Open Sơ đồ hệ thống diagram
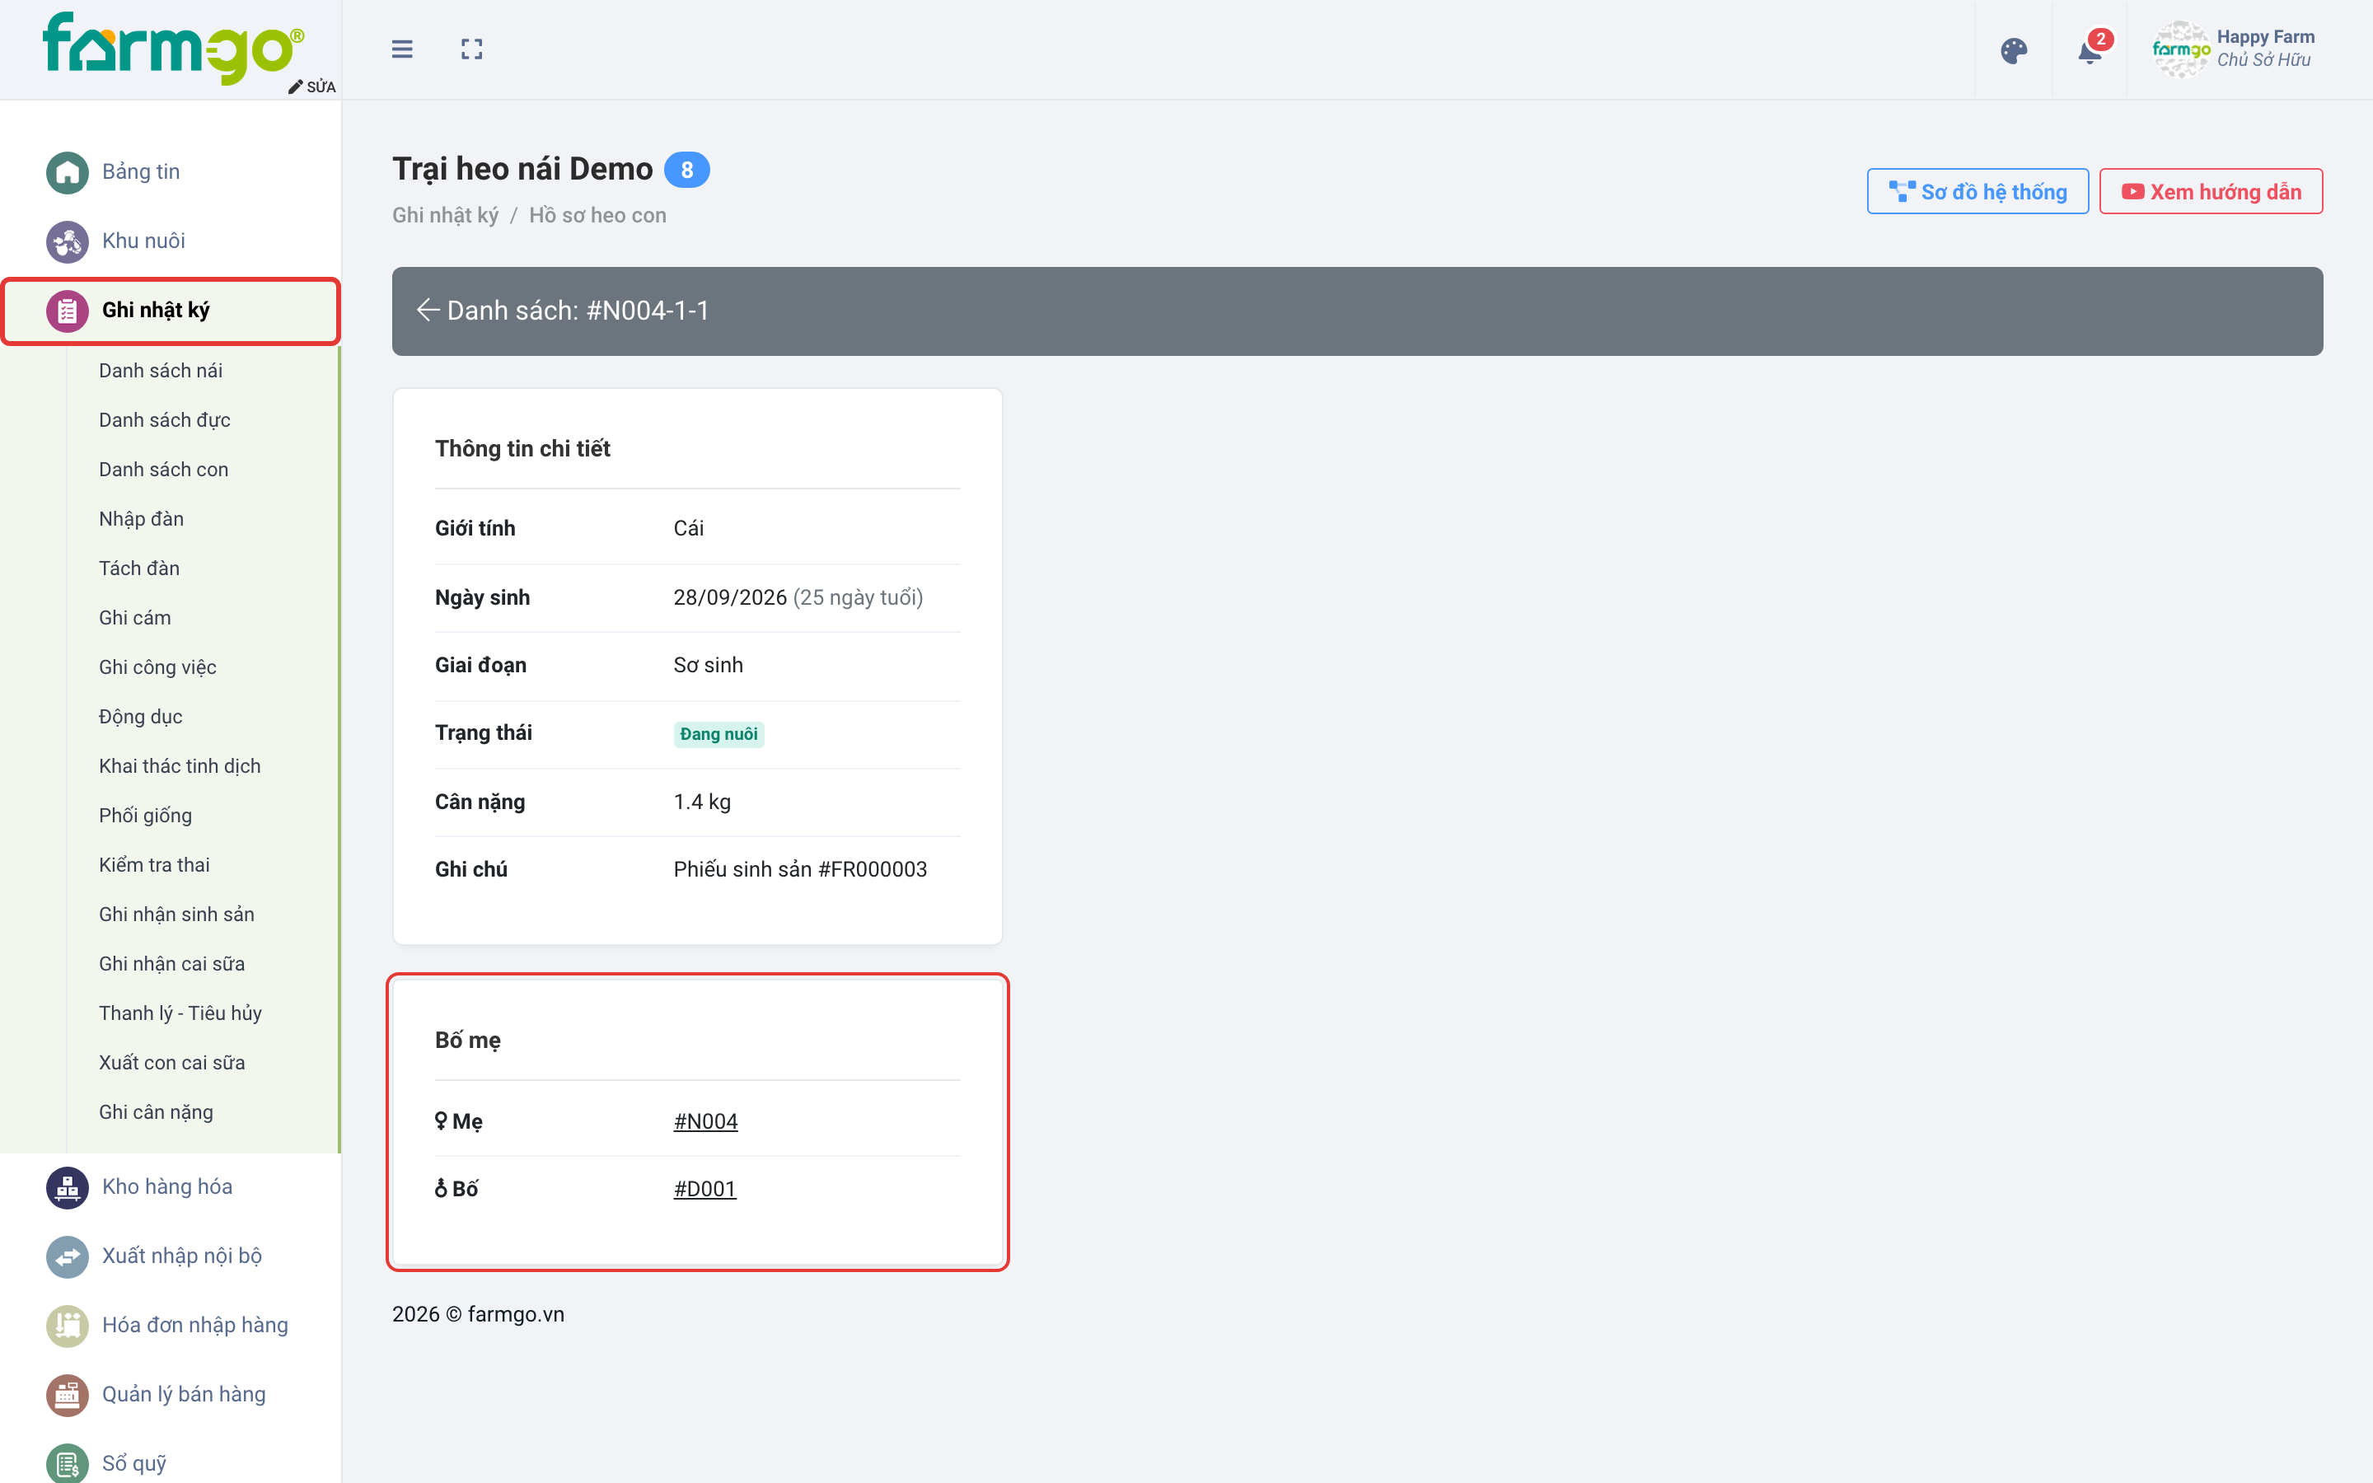The height and width of the screenshot is (1483, 2373). [x=1977, y=191]
